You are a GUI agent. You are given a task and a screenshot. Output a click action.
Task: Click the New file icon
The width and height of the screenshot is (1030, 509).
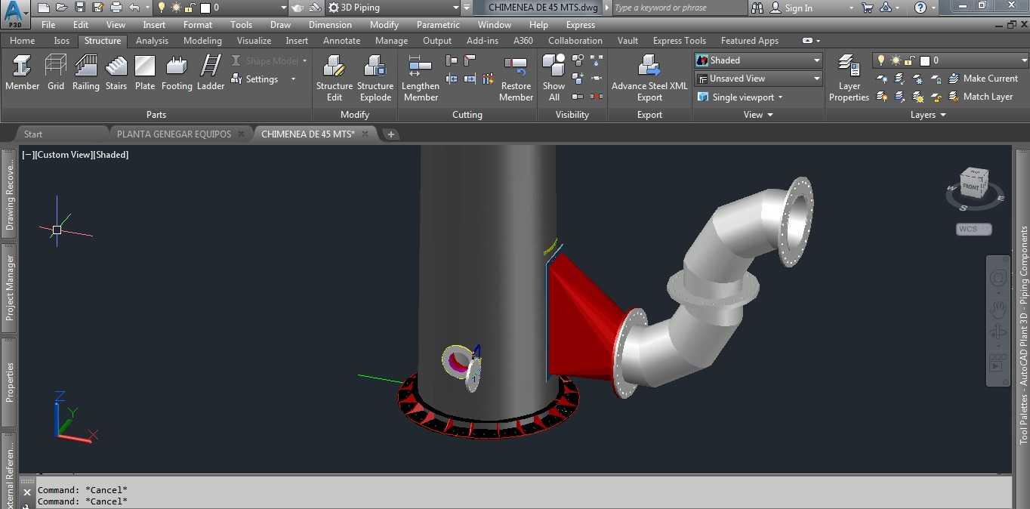[x=44, y=8]
